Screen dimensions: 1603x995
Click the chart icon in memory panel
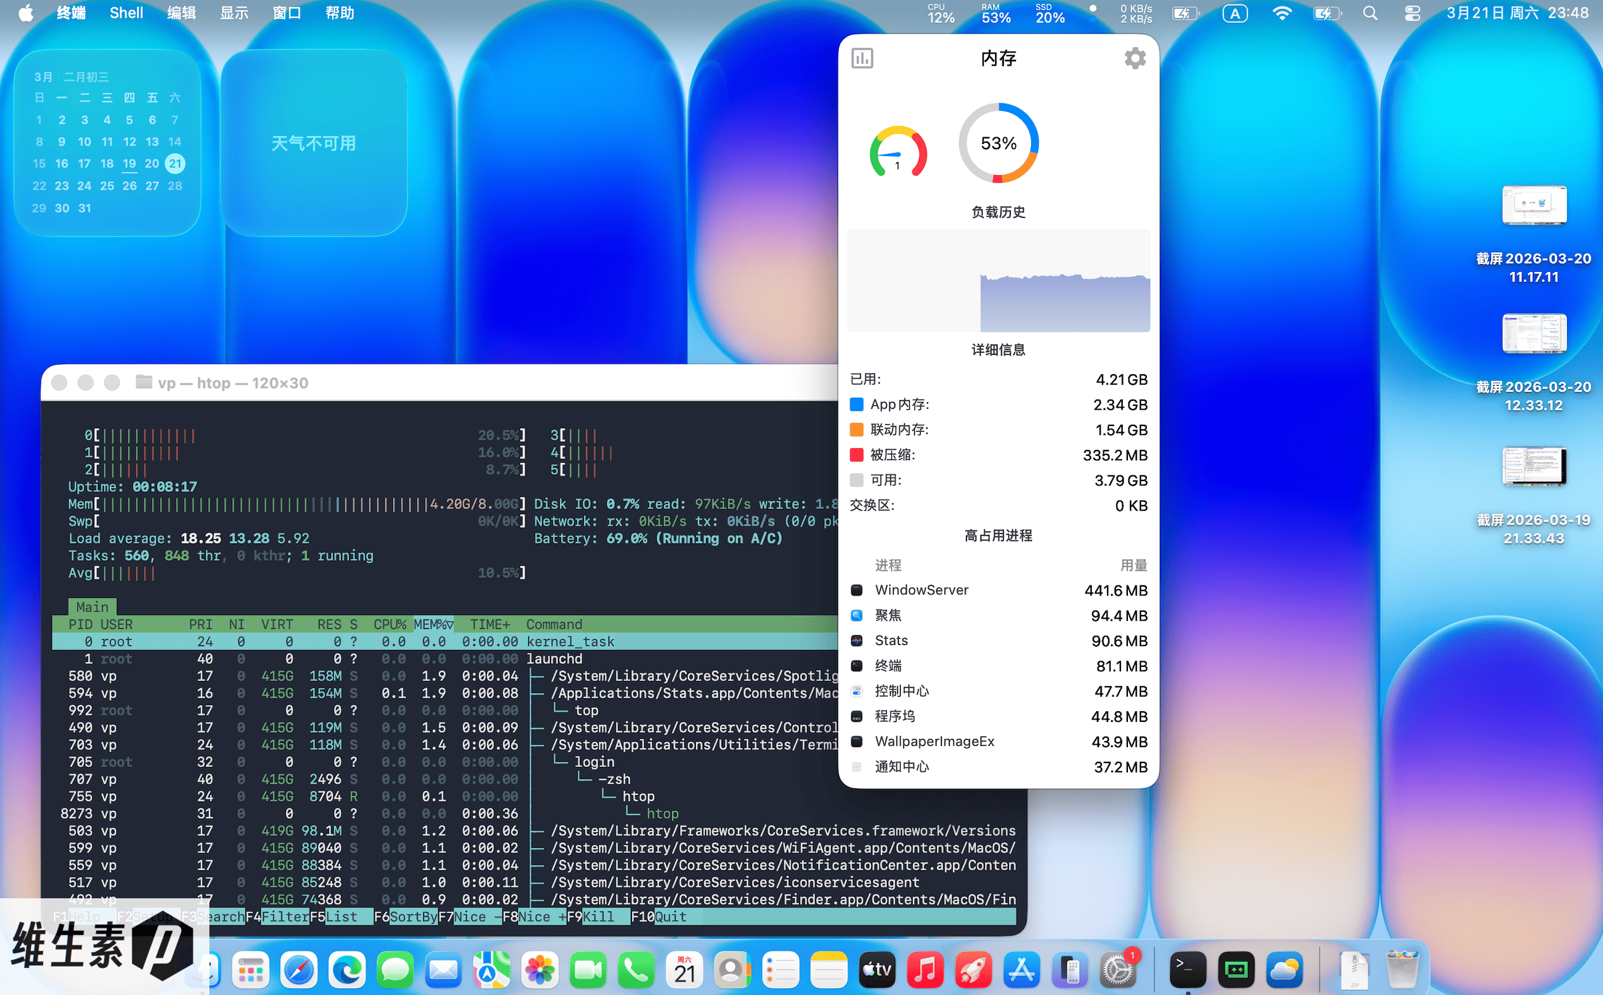(862, 59)
